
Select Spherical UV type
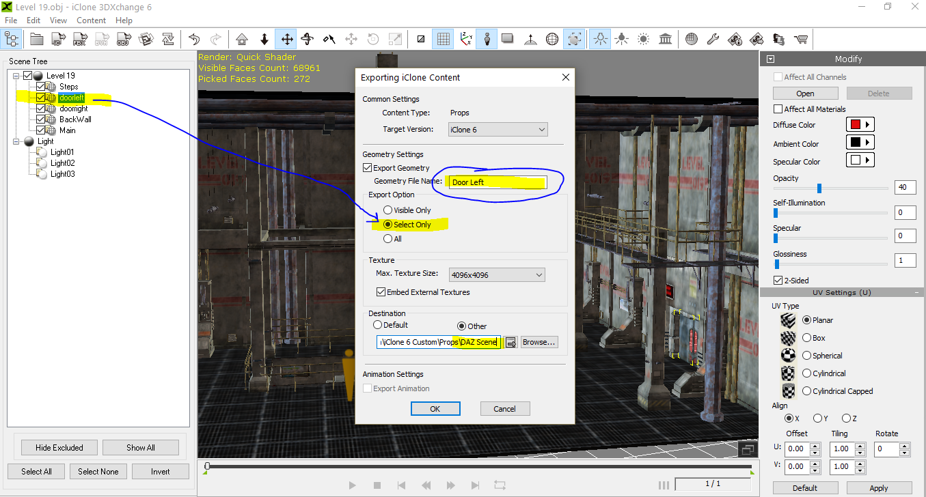[x=807, y=356]
